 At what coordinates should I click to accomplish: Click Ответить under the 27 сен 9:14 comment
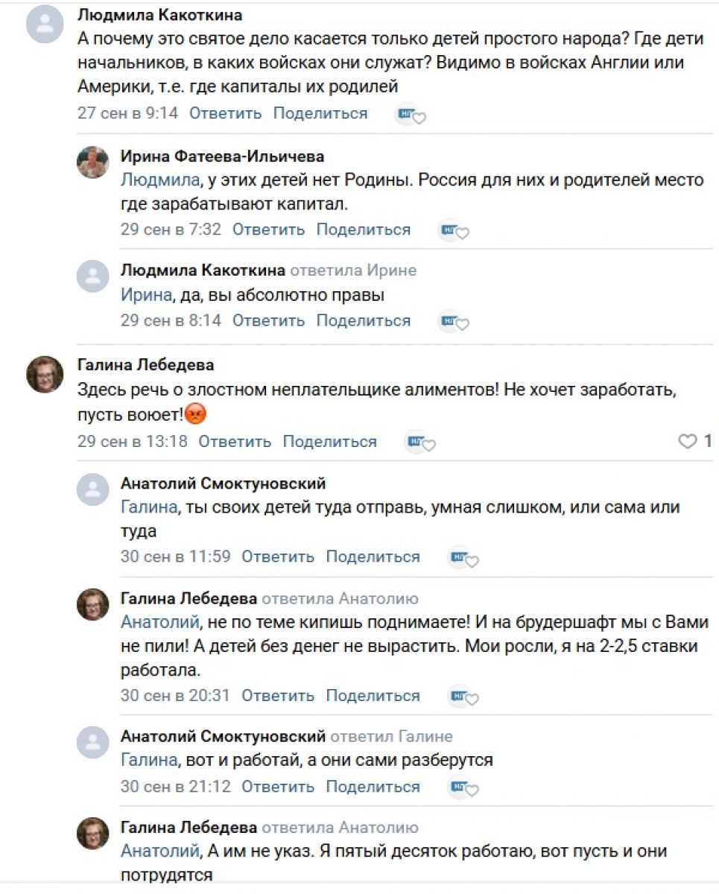pos(225,113)
